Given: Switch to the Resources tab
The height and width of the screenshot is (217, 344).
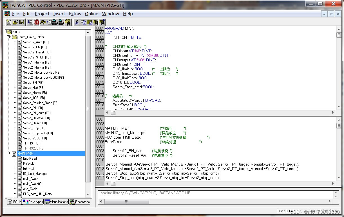Looking at the screenshot, I should pyautogui.click(x=80, y=202).
